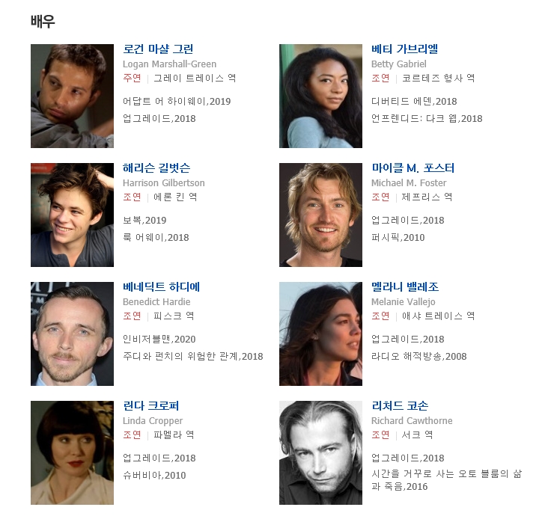Click the 로건 마샬 그린 name link
The height and width of the screenshot is (522, 560).
pos(158,49)
